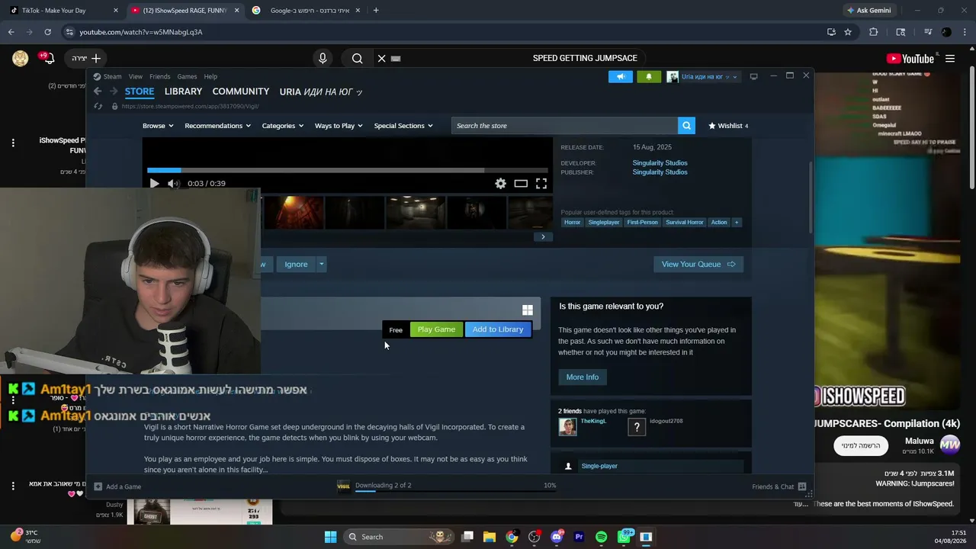Viewport: 976px width, 549px height.
Task: Open a new Chrome tab
Action: pyautogui.click(x=376, y=11)
